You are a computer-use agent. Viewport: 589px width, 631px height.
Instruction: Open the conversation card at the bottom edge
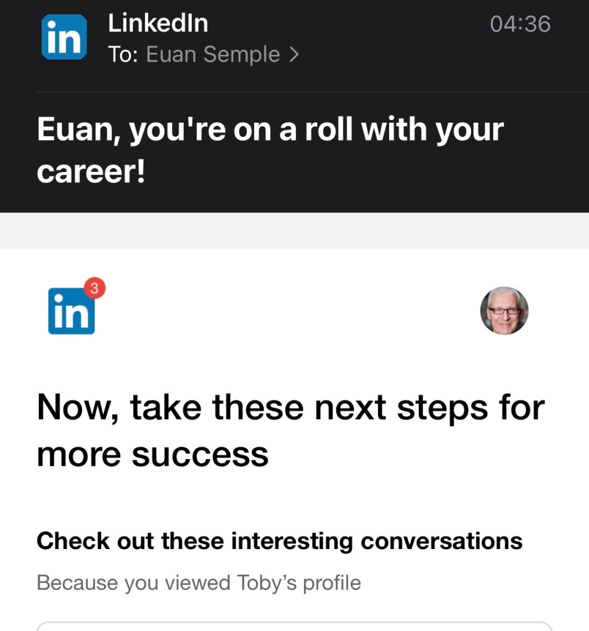pyautogui.click(x=294, y=626)
